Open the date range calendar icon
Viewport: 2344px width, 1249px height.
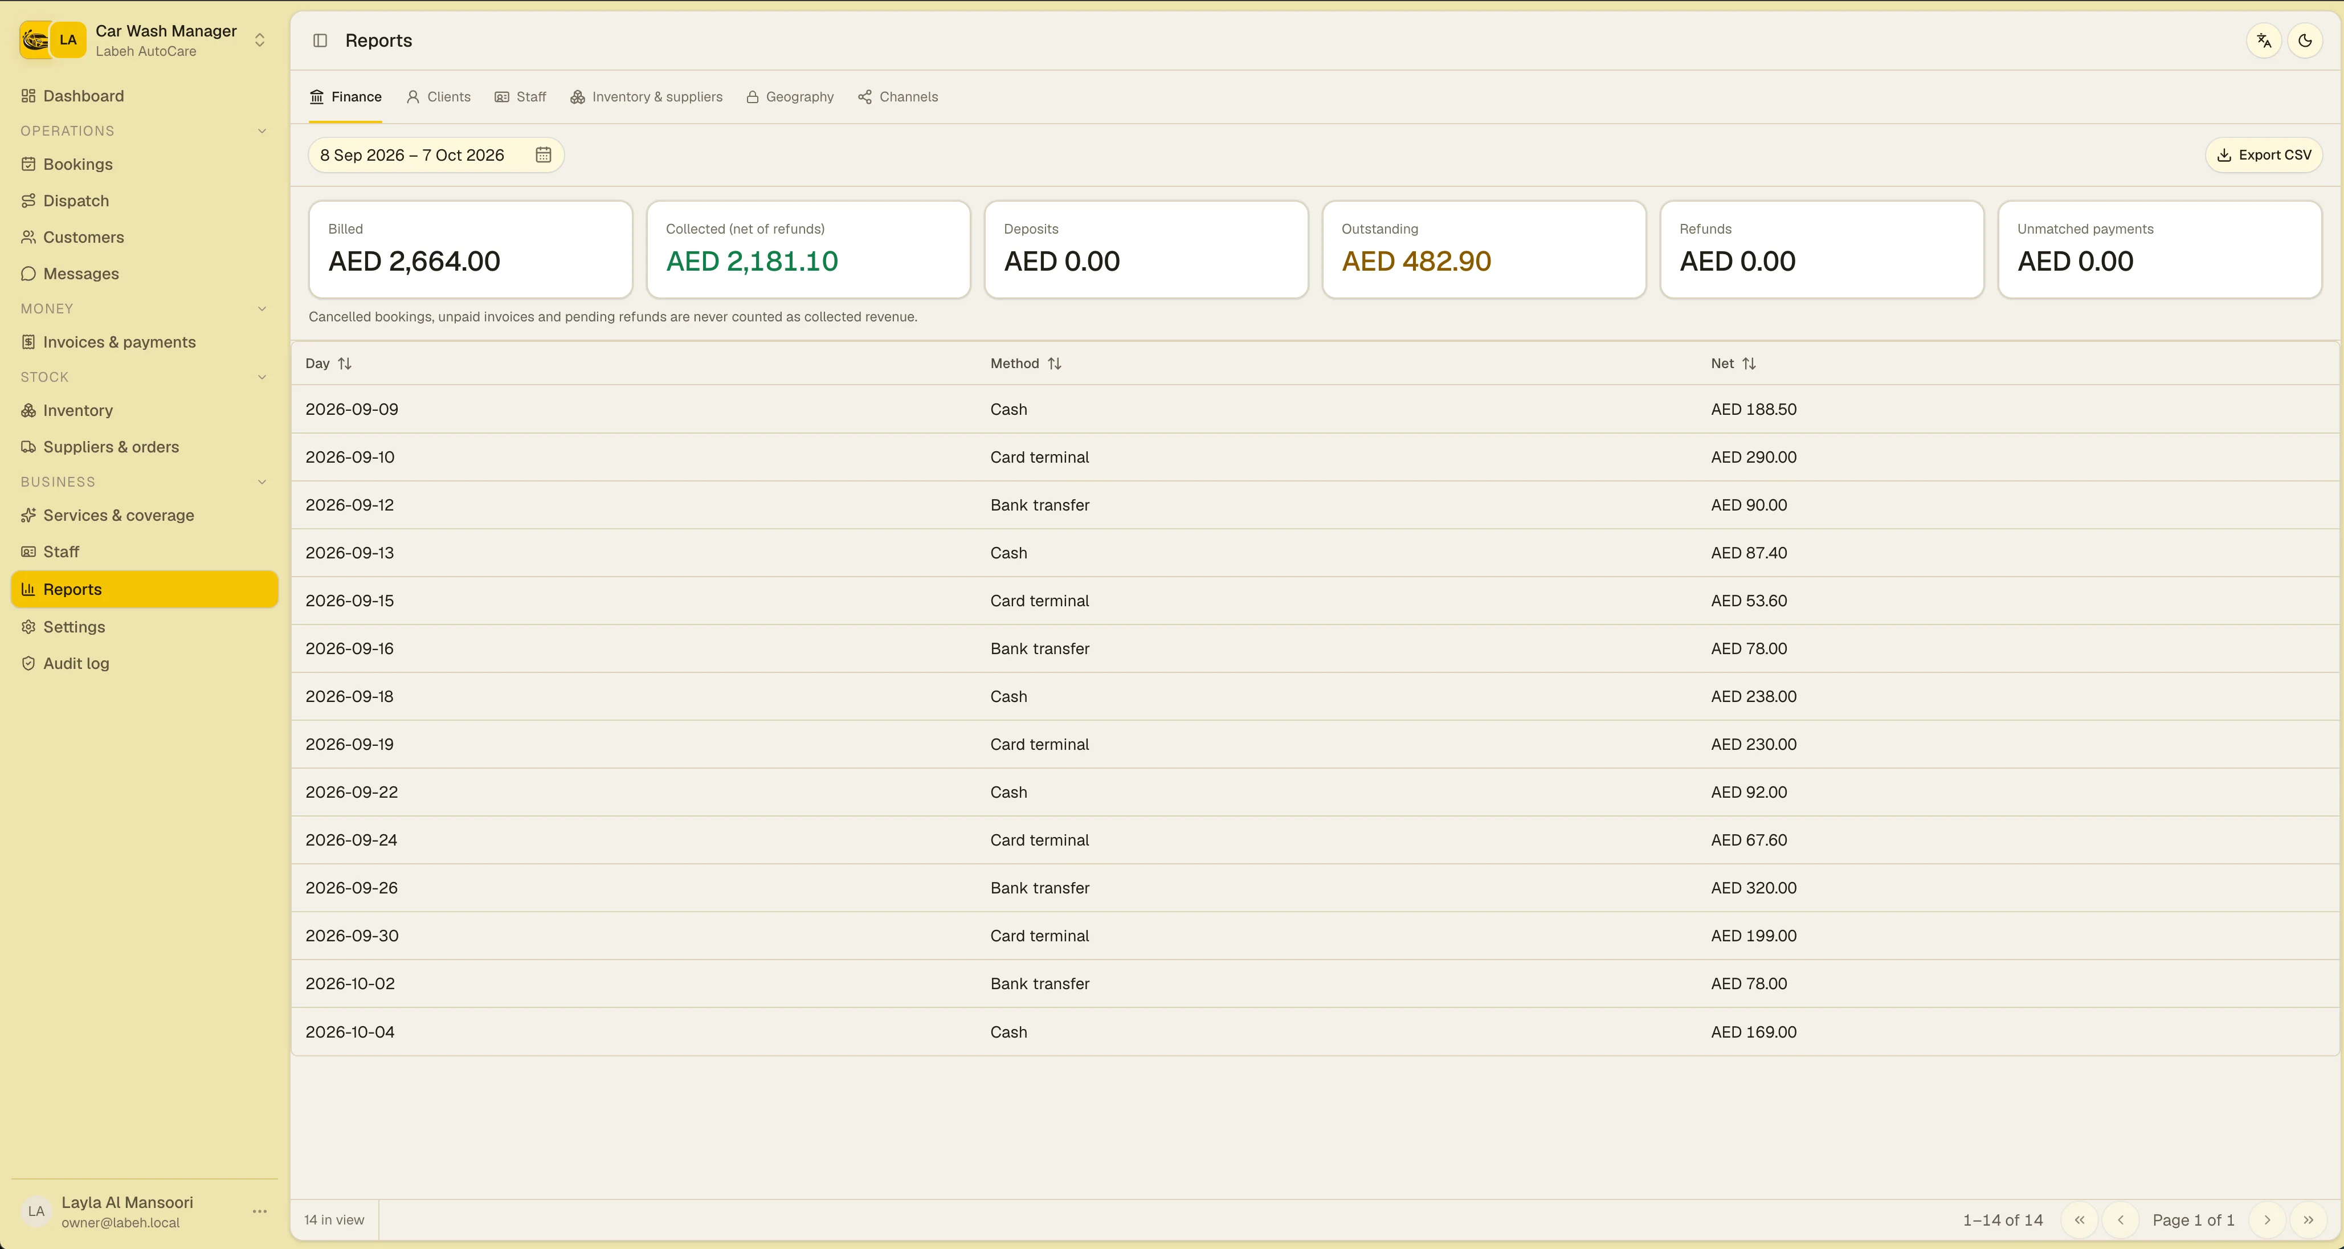click(x=543, y=154)
